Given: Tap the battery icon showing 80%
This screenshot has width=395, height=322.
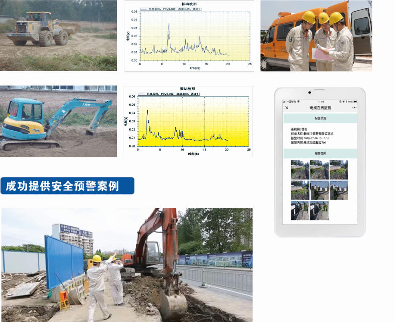Looking at the screenshot, I should coord(355,102).
